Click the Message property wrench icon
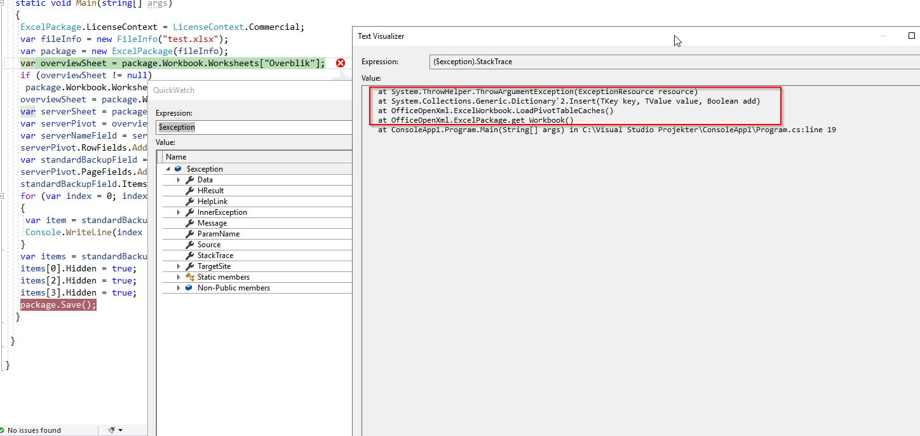Viewport: 920px width, 436px height. pos(190,223)
